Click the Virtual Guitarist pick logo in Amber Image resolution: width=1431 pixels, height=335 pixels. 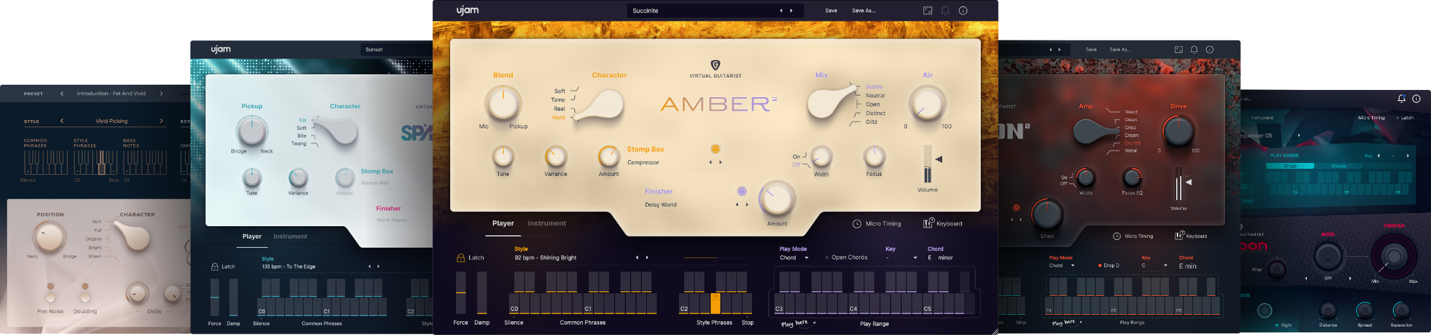(x=715, y=65)
